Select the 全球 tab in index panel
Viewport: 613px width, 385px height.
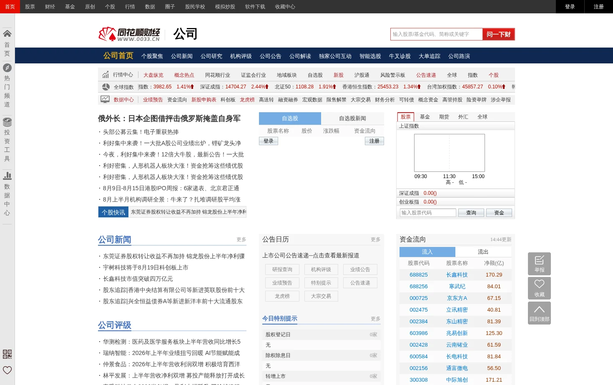[482, 117]
